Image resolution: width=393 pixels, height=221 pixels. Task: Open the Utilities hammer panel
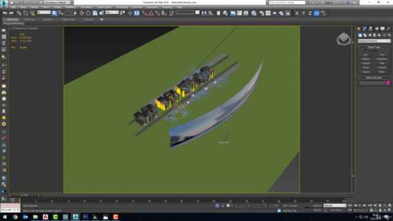388,29
